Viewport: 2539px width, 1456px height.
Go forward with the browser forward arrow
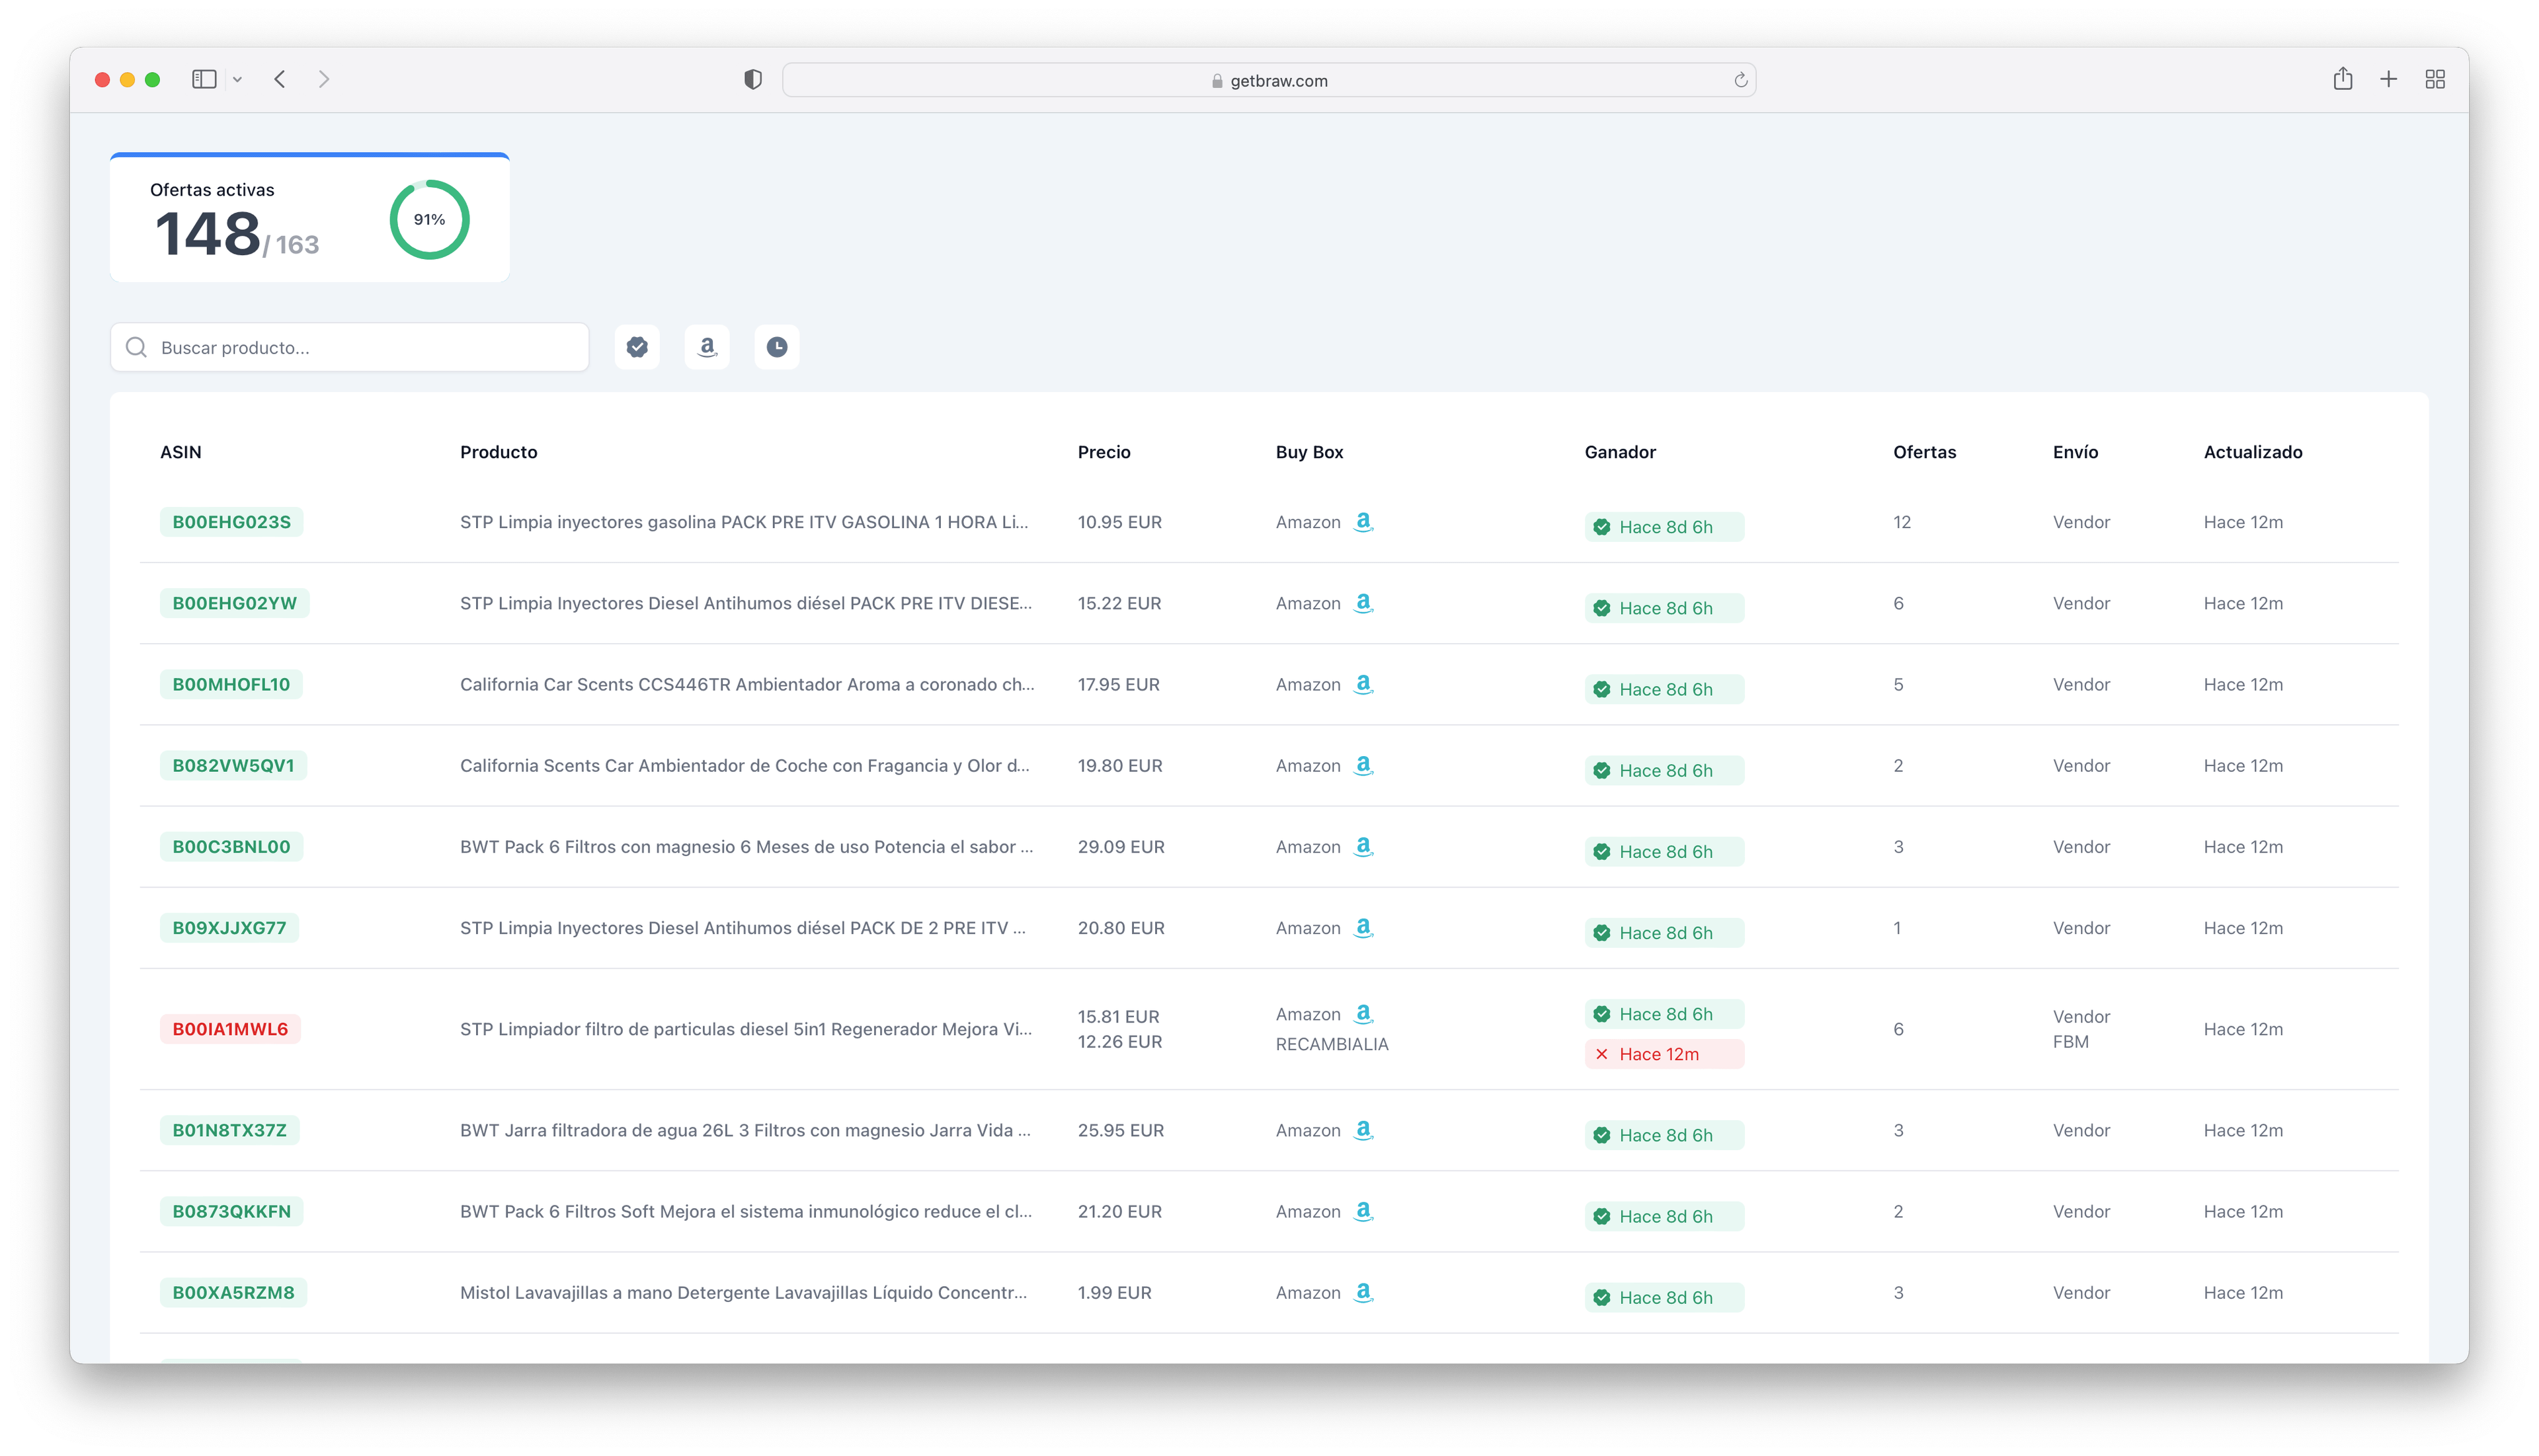(323, 79)
